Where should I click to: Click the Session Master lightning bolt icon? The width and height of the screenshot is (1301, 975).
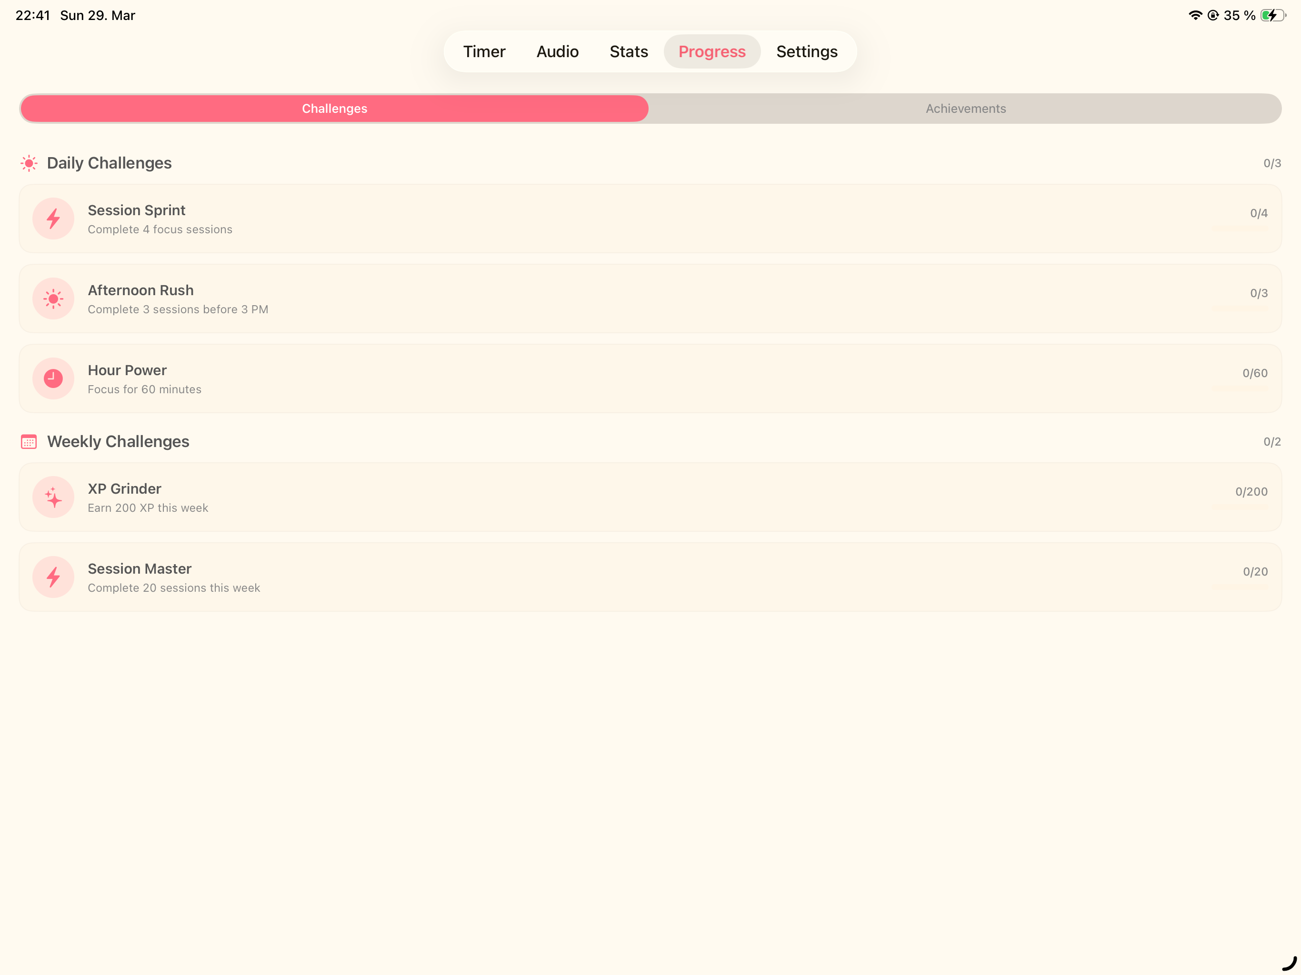53,577
